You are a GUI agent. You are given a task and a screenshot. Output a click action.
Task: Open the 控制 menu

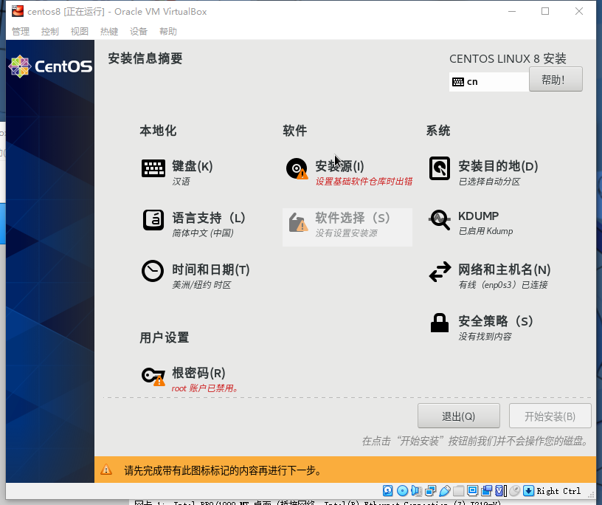tap(50, 32)
